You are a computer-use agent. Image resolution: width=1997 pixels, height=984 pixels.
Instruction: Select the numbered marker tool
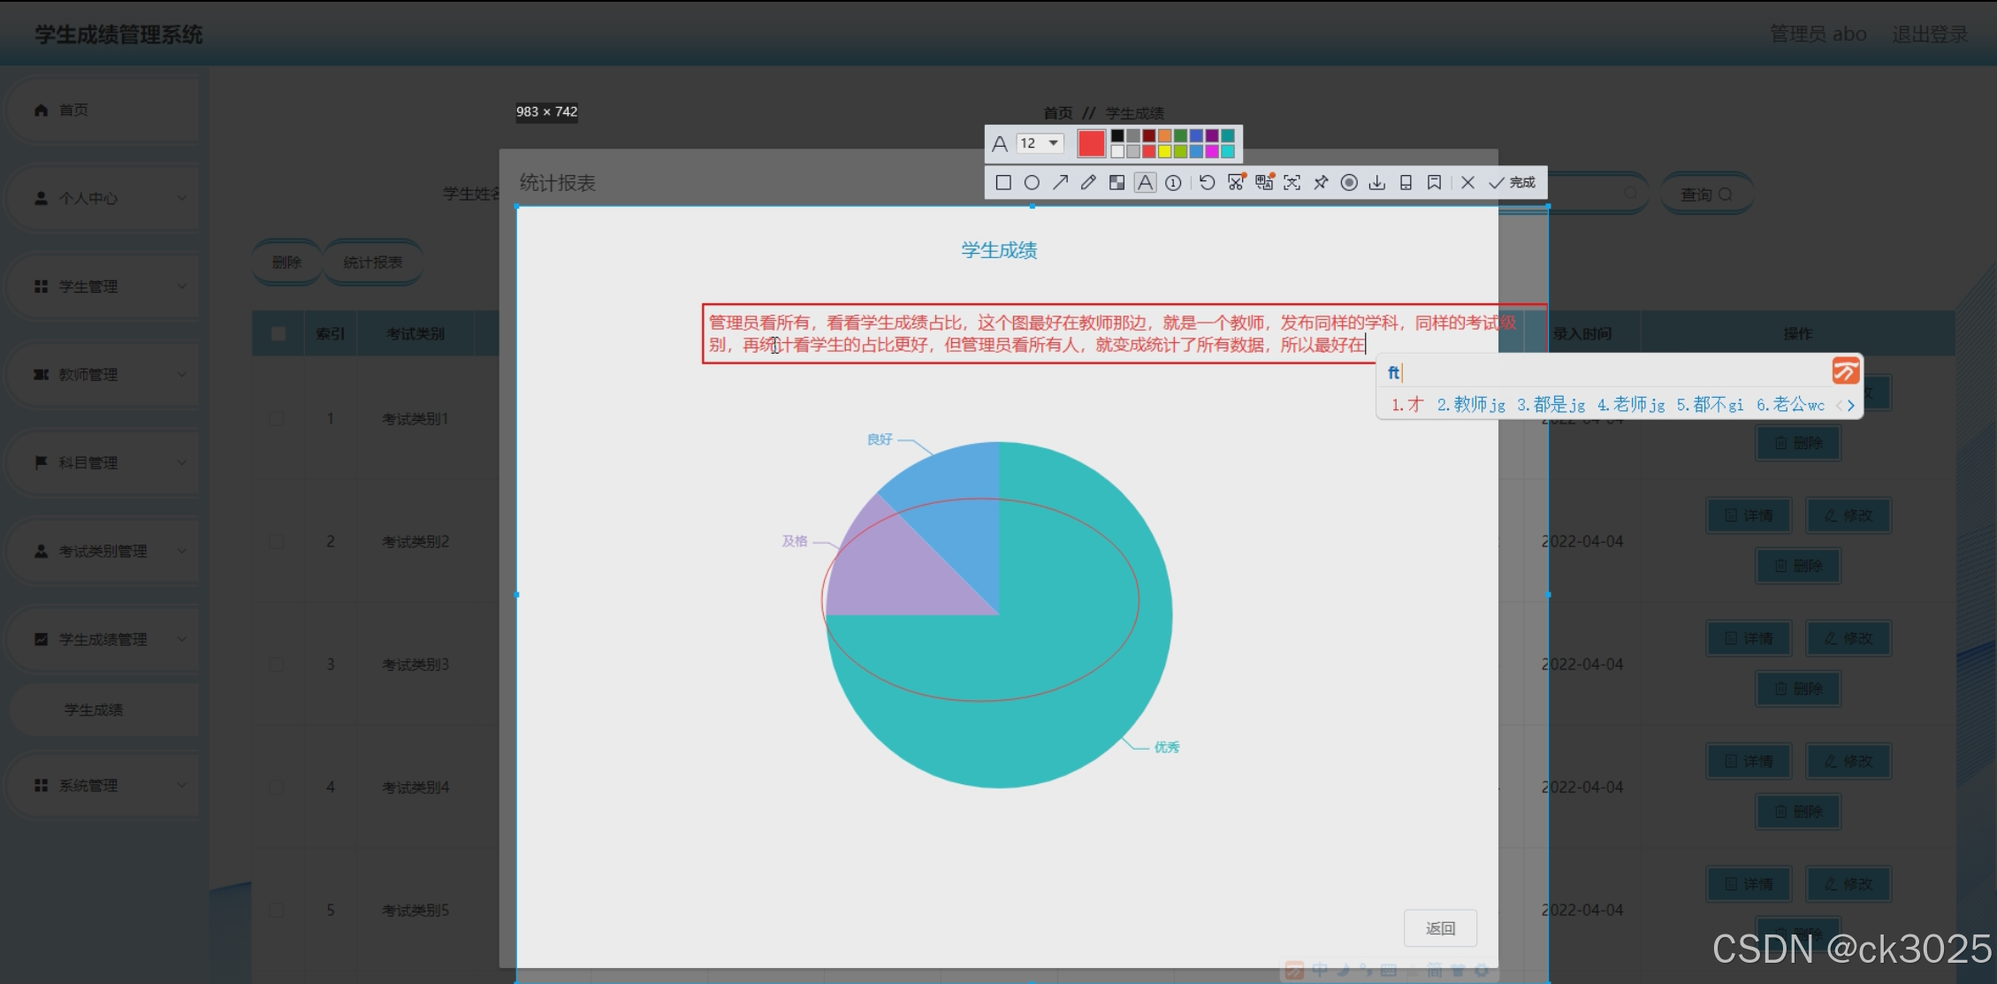click(1173, 183)
